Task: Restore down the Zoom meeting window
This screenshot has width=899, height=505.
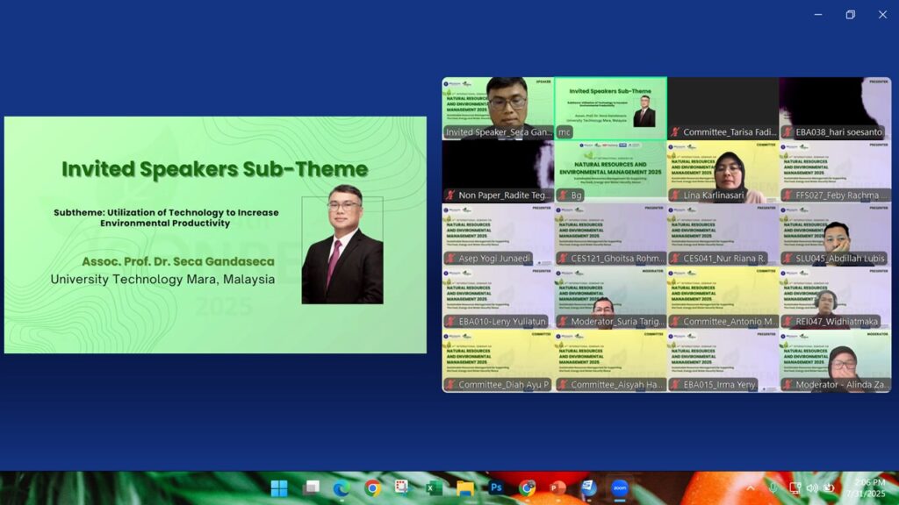Action: [850, 14]
